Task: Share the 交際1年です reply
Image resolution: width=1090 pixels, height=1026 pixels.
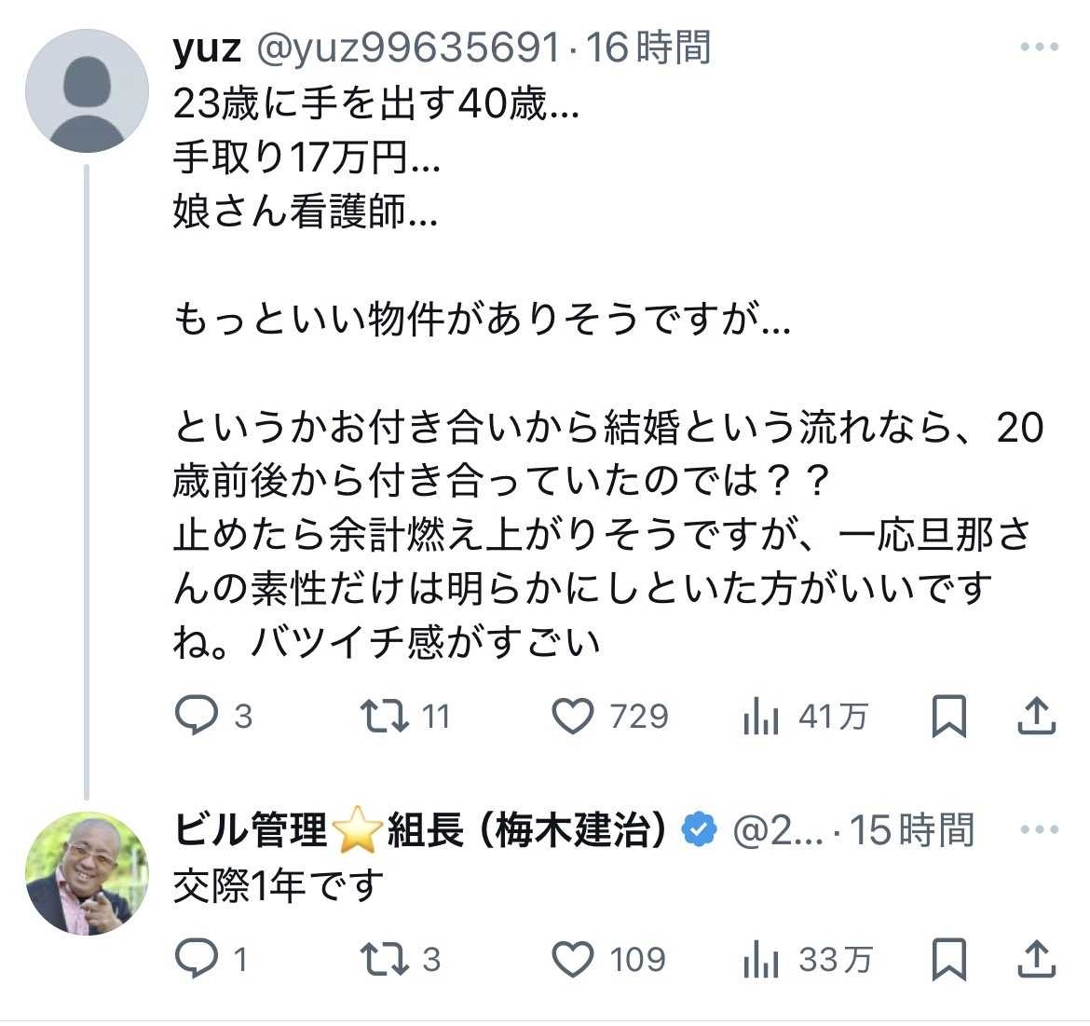Action: tap(1036, 959)
